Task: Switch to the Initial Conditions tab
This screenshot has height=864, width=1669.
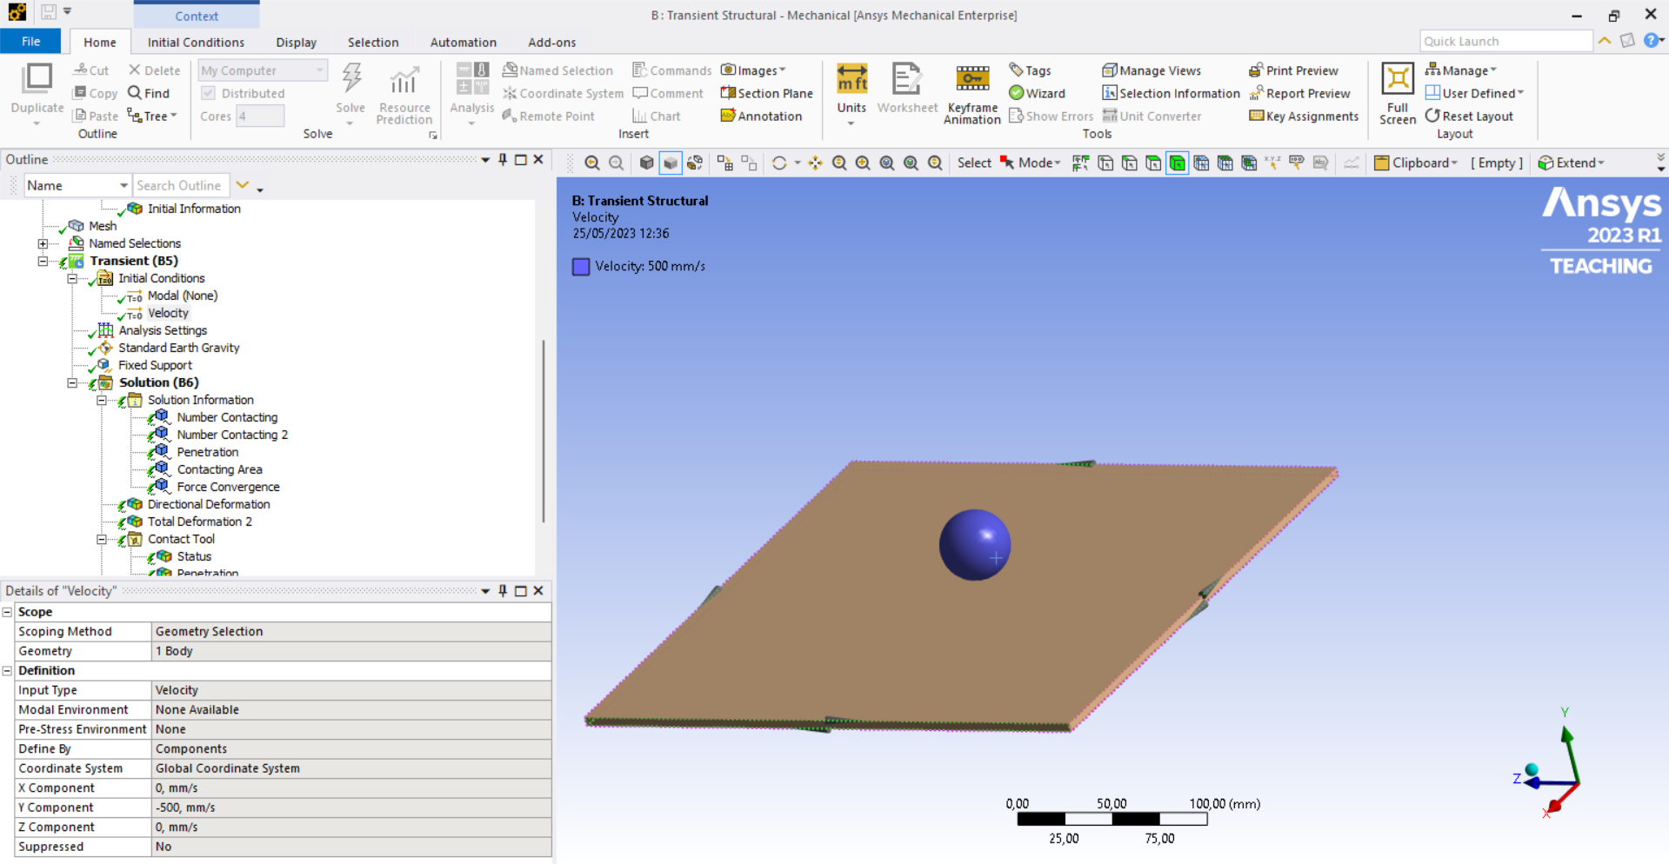Action: (x=196, y=42)
